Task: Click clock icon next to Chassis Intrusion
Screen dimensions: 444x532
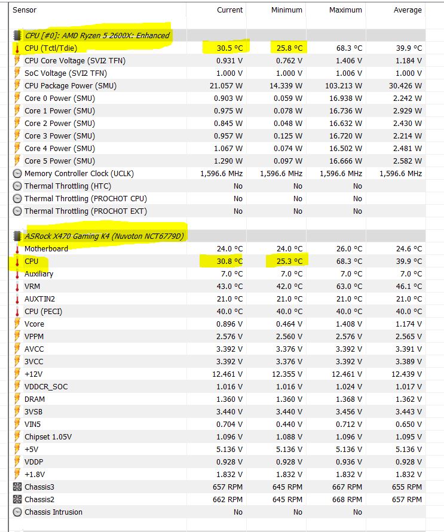Action: point(17,512)
